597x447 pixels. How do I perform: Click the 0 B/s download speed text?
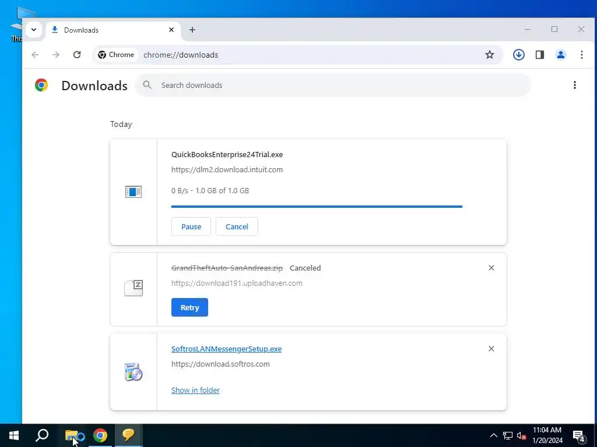(x=180, y=191)
